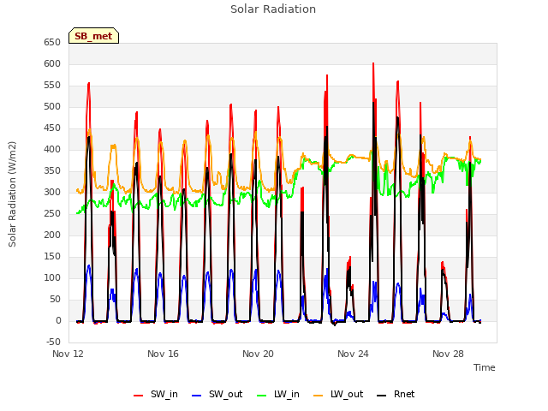The width and height of the screenshot is (548, 411).
Task: Click the Nov 16 x-axis label
Action: [163, 354]
